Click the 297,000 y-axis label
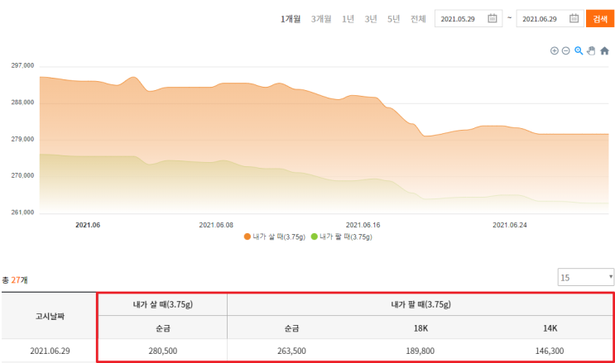This screenshot has width=615, height=363. (22, 65)
